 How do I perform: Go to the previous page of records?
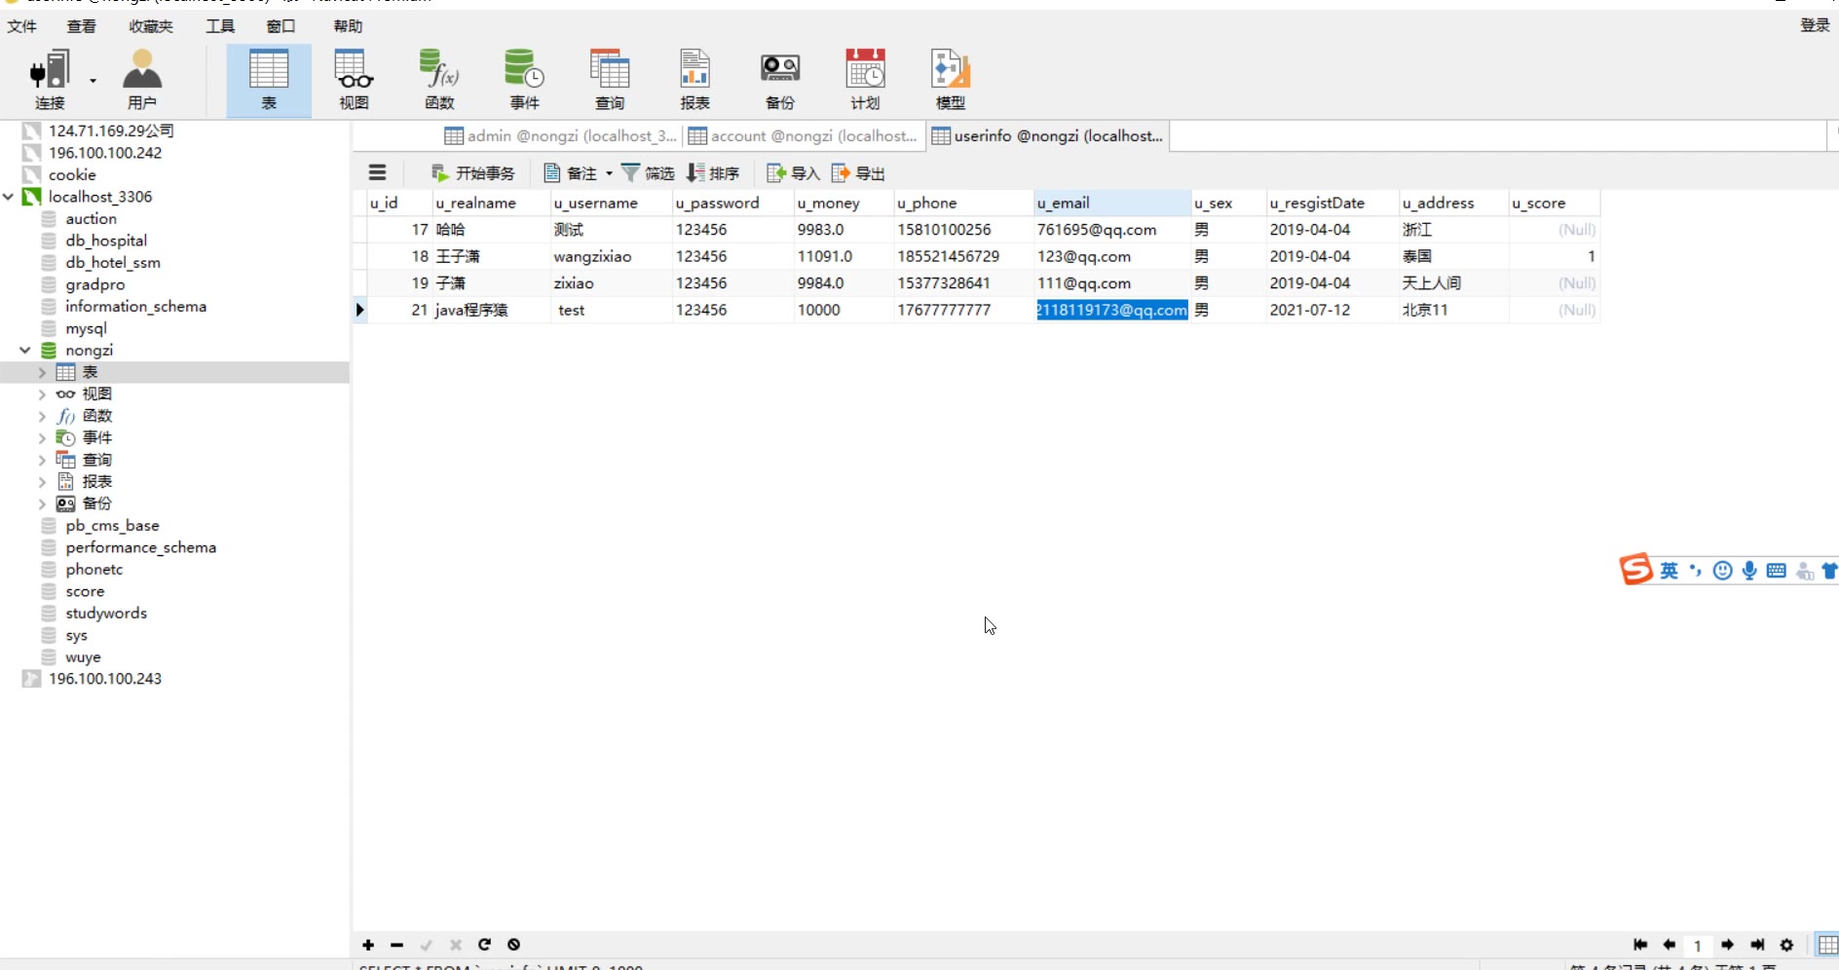click(x=1670, y=945)
